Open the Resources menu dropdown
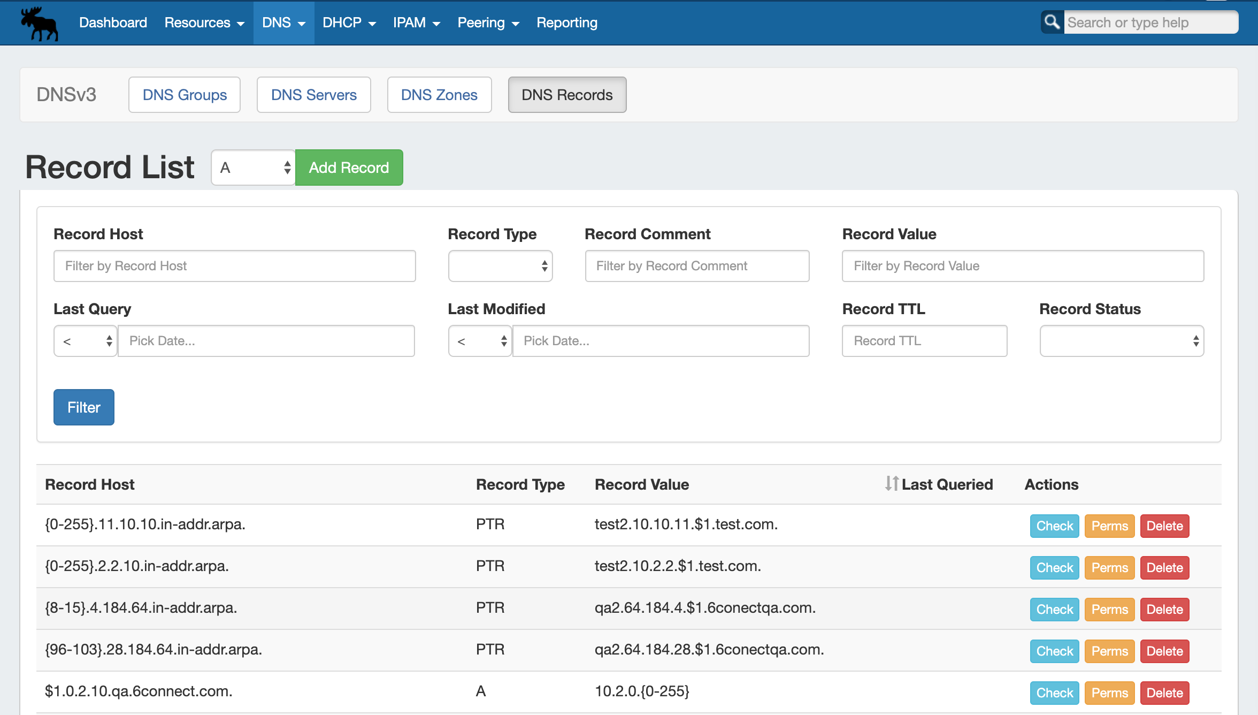The height and width of the screenshot is (715, 1258). (204, 22)
